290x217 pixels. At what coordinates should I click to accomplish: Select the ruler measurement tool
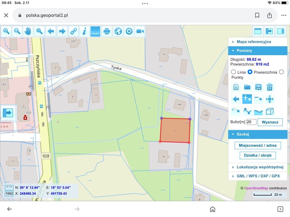(95, 31)
